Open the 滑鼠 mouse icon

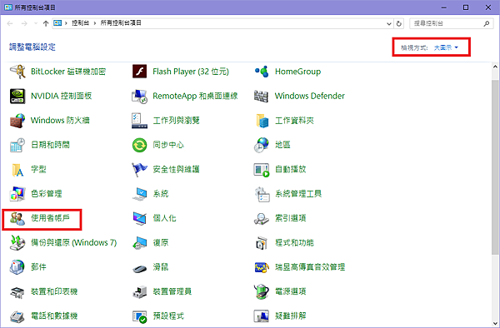139,268
